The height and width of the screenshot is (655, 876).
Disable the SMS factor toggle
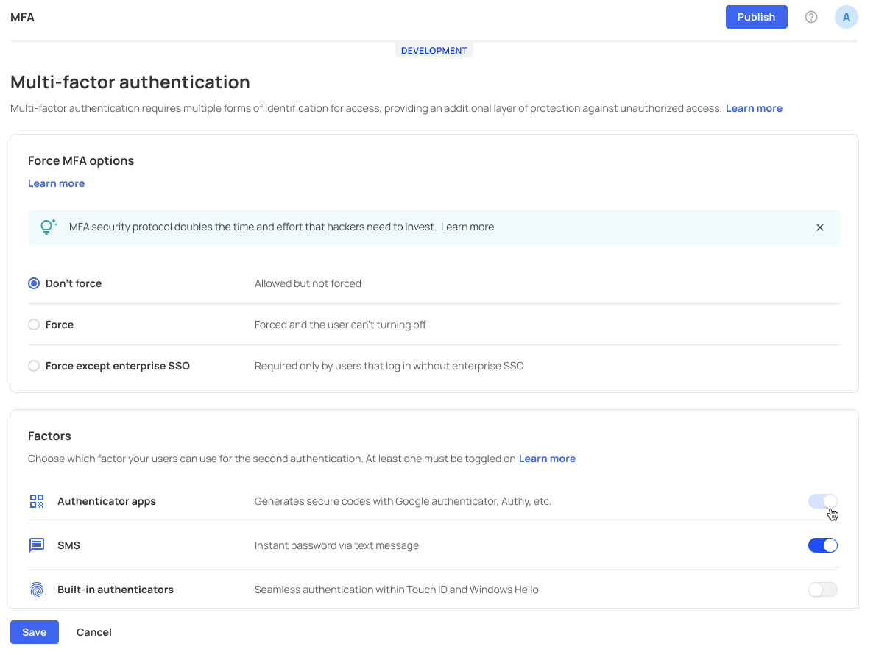point(822,545)
